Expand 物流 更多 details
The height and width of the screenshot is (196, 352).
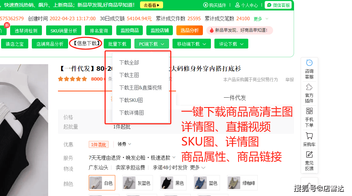(198, 167)
